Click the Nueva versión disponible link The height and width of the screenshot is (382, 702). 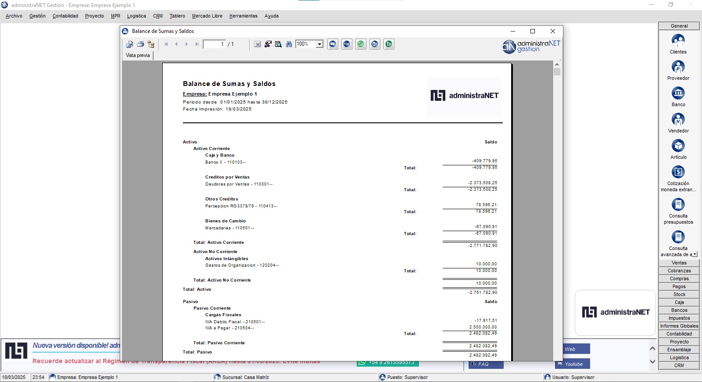click(76, 346)
